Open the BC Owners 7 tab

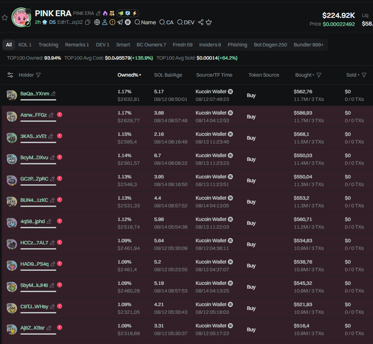coord(151,45)
